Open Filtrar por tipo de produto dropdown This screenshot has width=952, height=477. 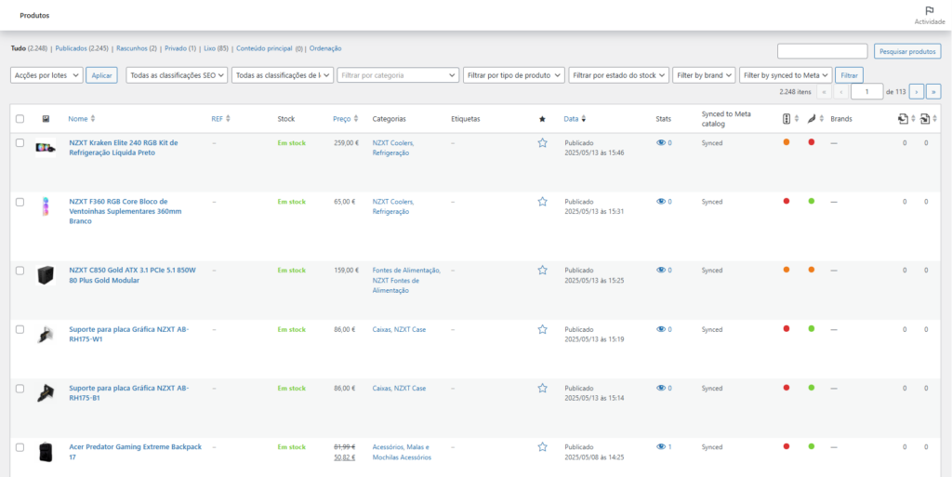tap(513, 75)
